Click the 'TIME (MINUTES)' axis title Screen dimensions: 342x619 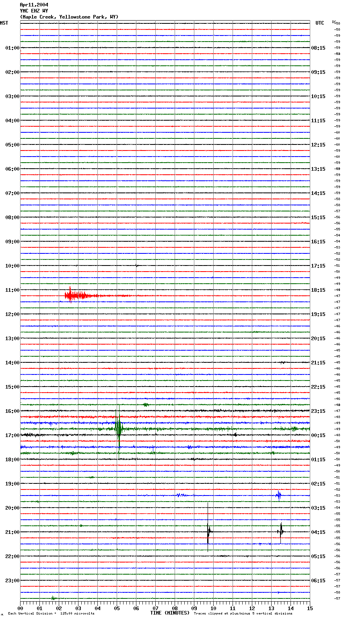[170, 613]
